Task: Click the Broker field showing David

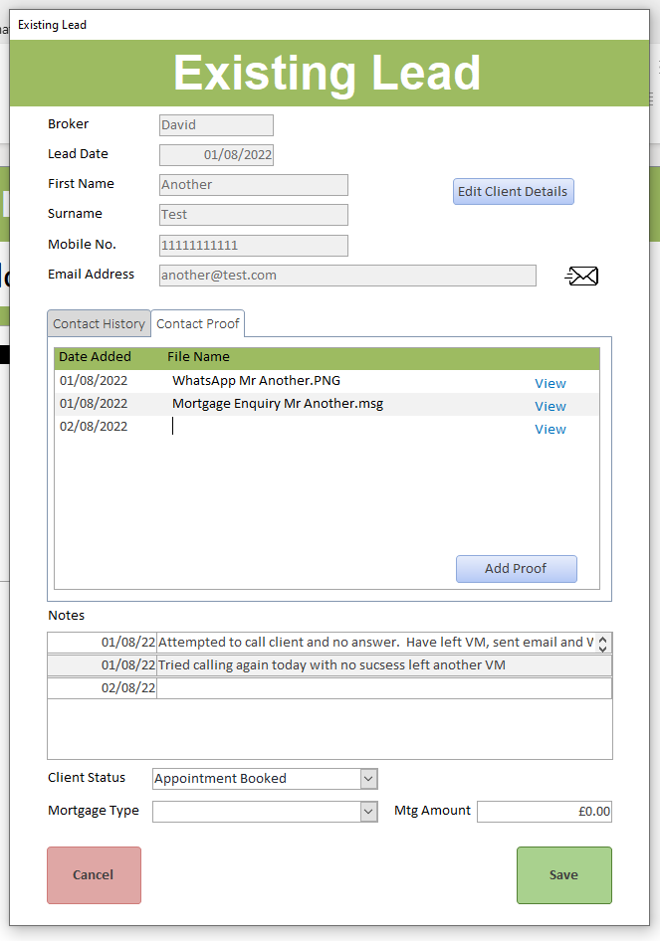Action: (x=216, y=124)
